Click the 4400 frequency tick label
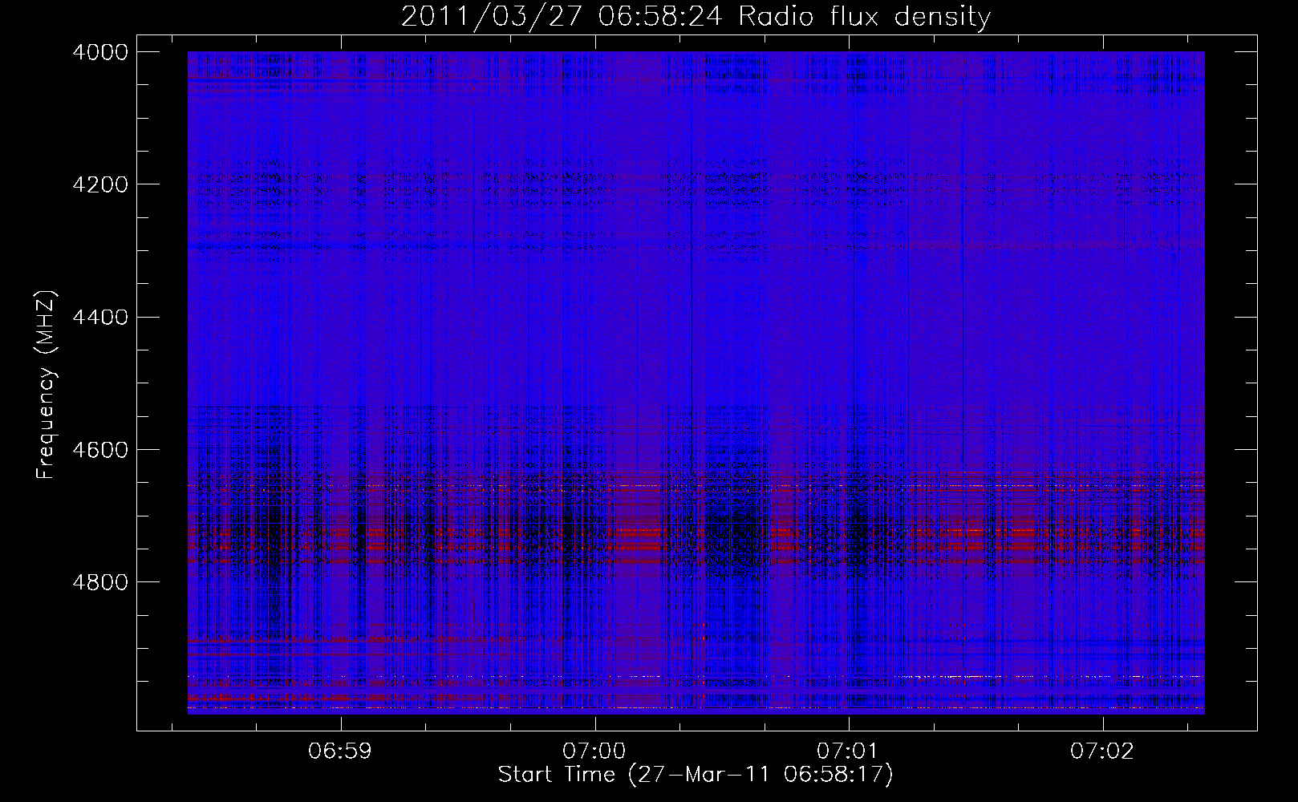This screenshot has height=802, width=1298. (100, 318)
